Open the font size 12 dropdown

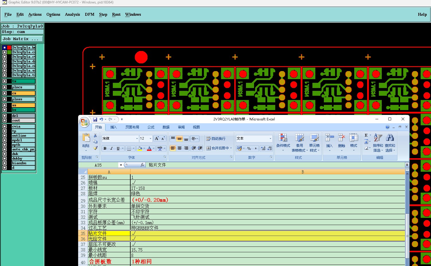150,138
